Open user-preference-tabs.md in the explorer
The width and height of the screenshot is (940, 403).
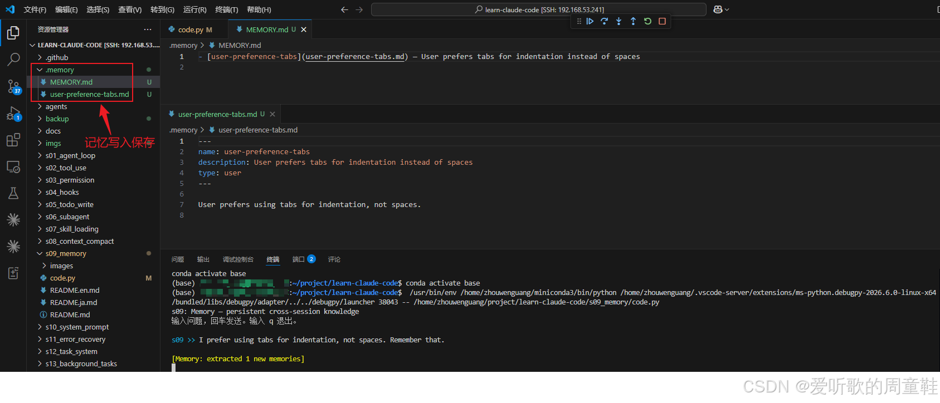(x=89, y=95)
